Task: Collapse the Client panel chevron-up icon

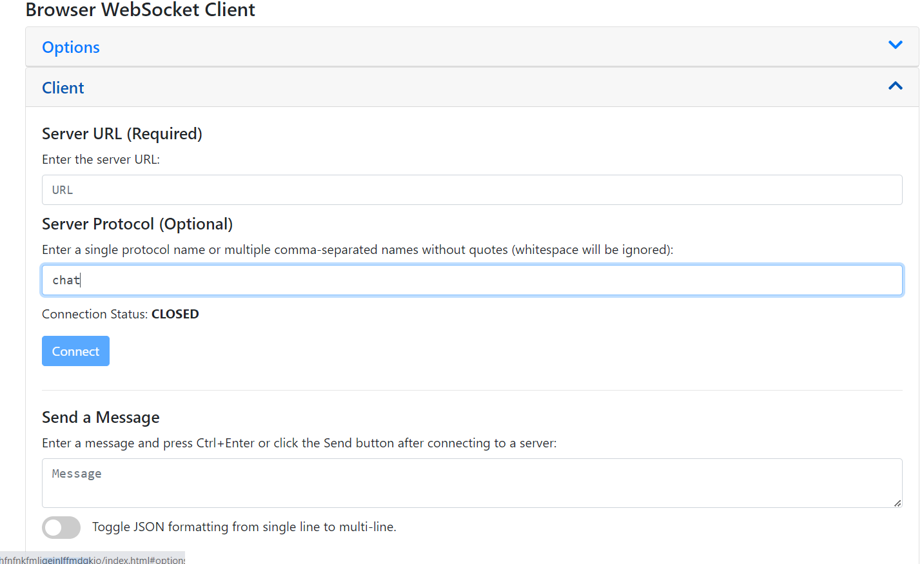Action: click(895, 86)
